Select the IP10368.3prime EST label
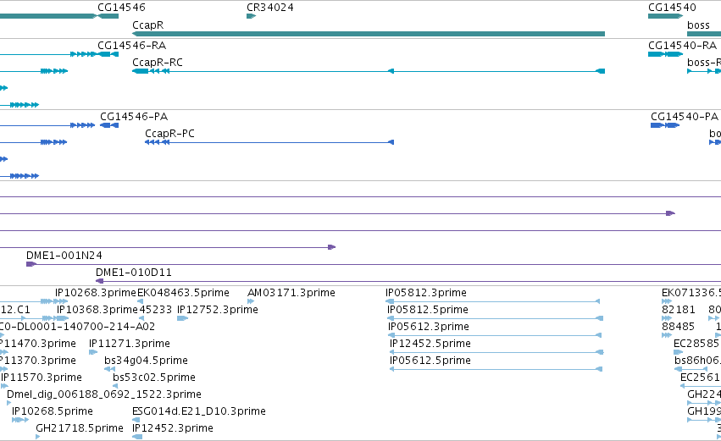This screenshot has height=441, width=721. 97,310
